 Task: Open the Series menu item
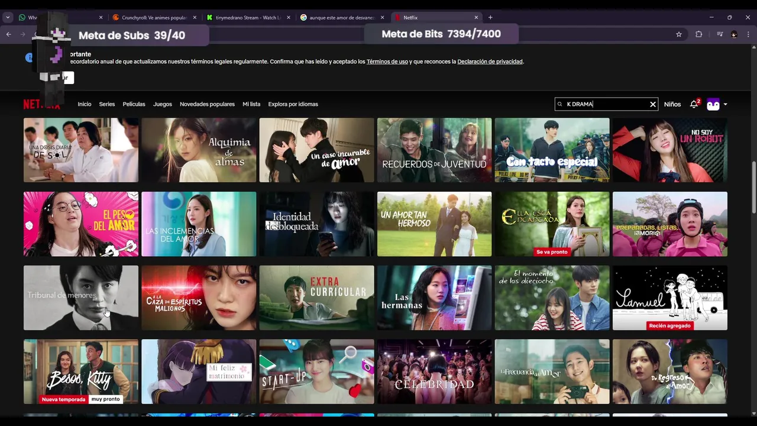tap(107, 104)
